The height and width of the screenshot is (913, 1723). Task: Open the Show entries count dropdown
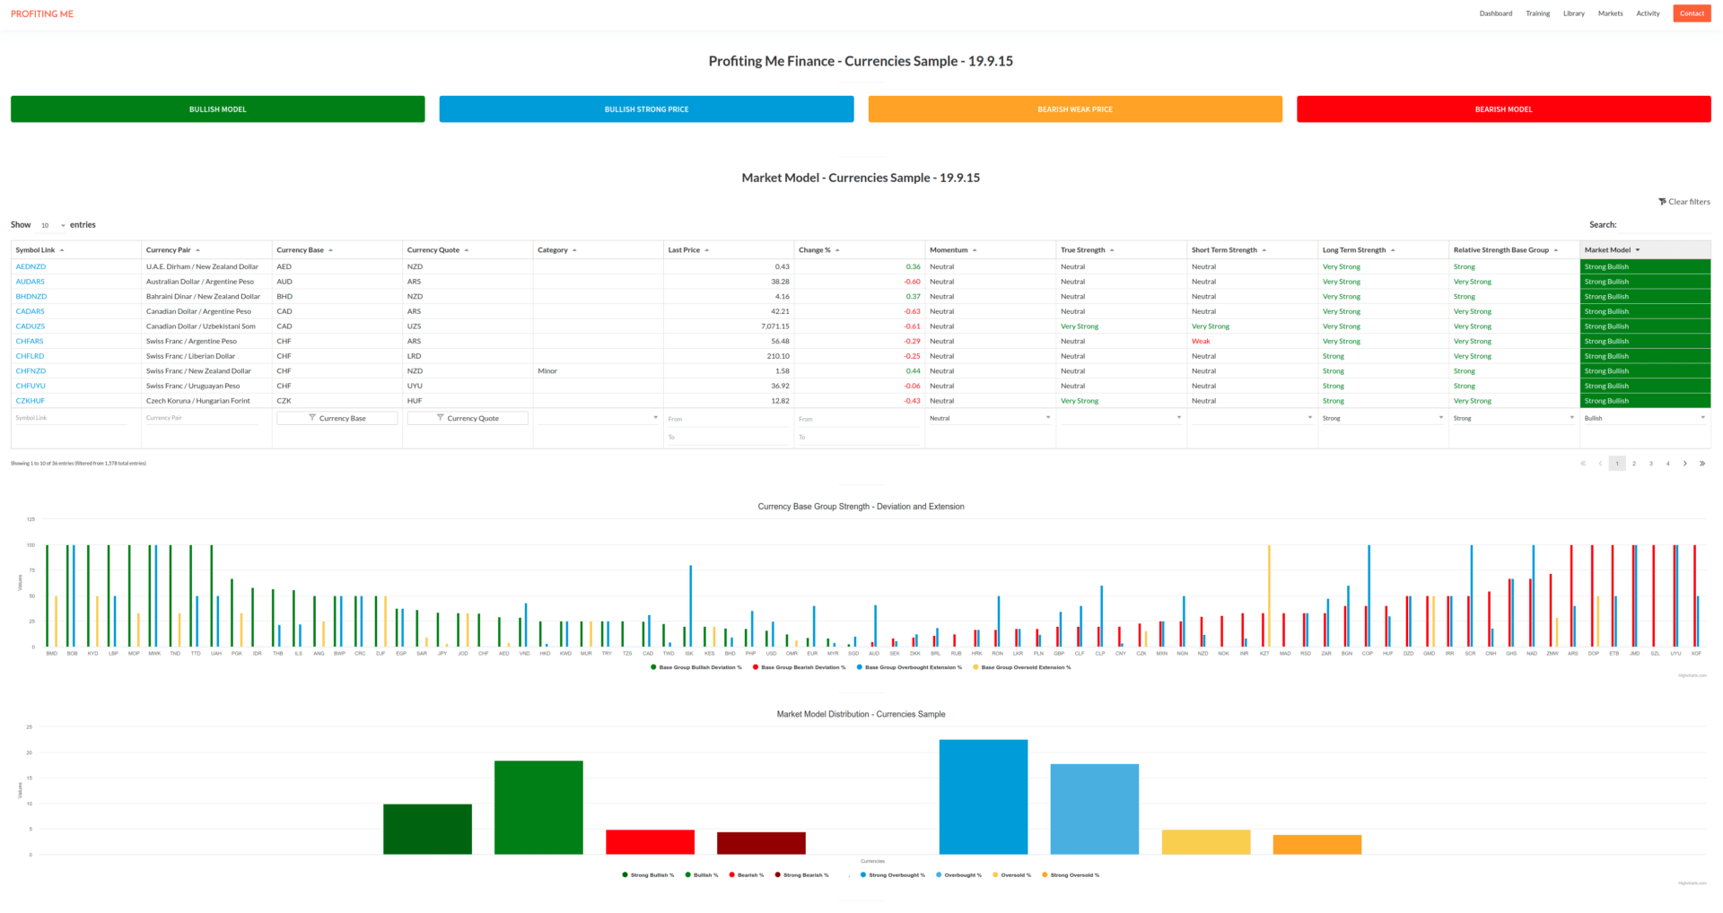point(52,225)
